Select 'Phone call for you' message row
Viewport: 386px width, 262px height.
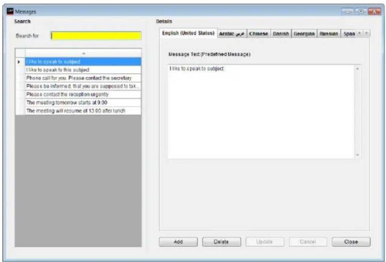pos(83,78)
